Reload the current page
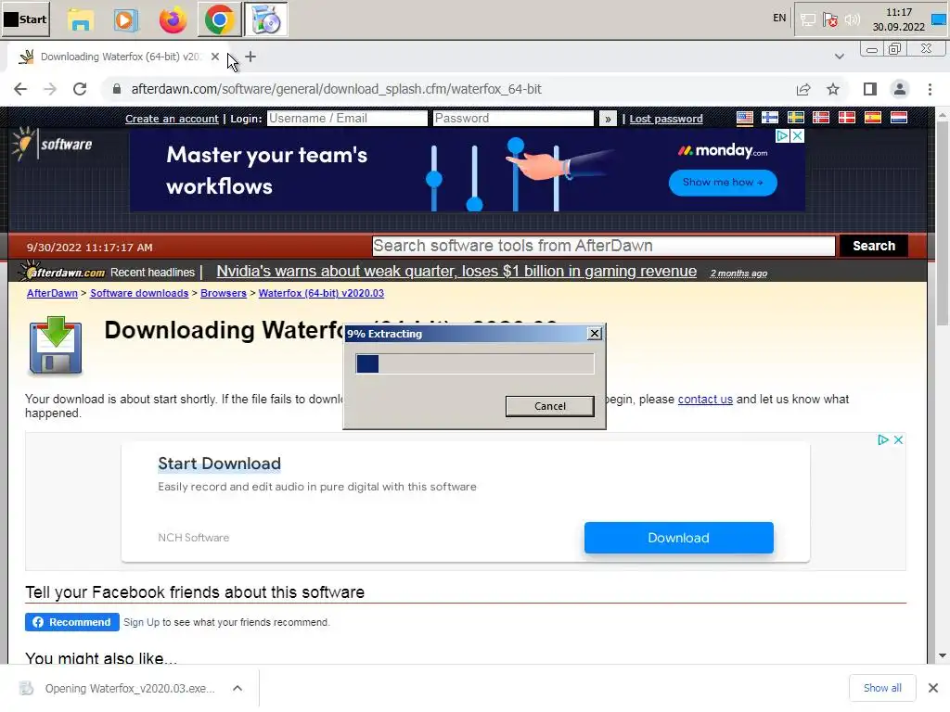 click(x=80, y=89)
